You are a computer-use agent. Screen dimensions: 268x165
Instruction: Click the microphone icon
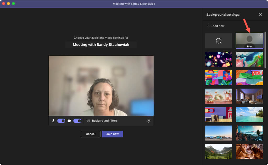[x=53, y=121]
